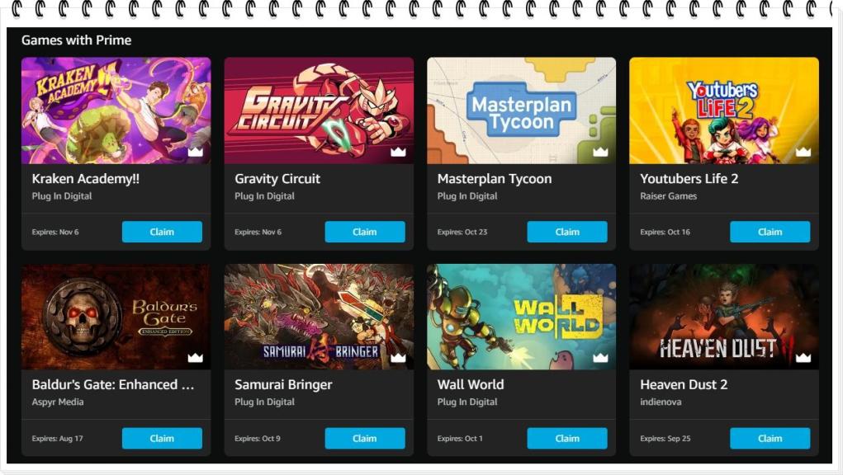The height and width of the screenshot is (475, 843).
Task: Claim the Gravity Circuit game
Action: point(364,232)
